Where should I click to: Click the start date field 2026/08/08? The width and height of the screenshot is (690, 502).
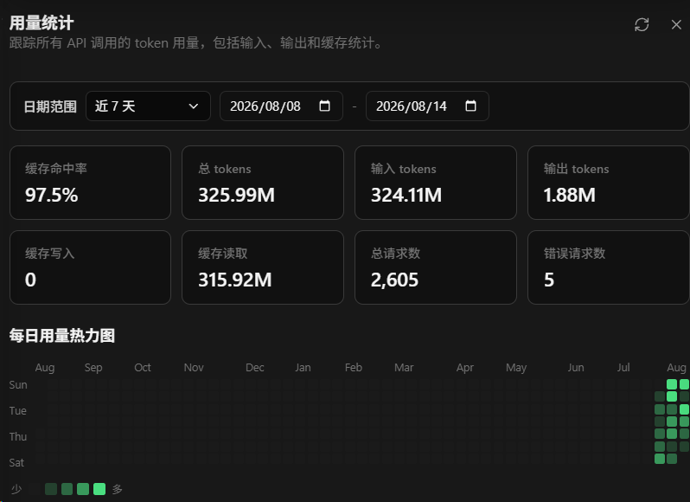(281, 106)
